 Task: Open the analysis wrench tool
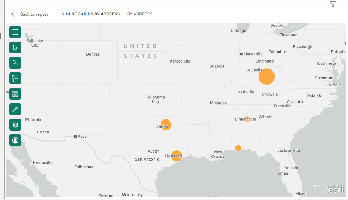(15, 109)
